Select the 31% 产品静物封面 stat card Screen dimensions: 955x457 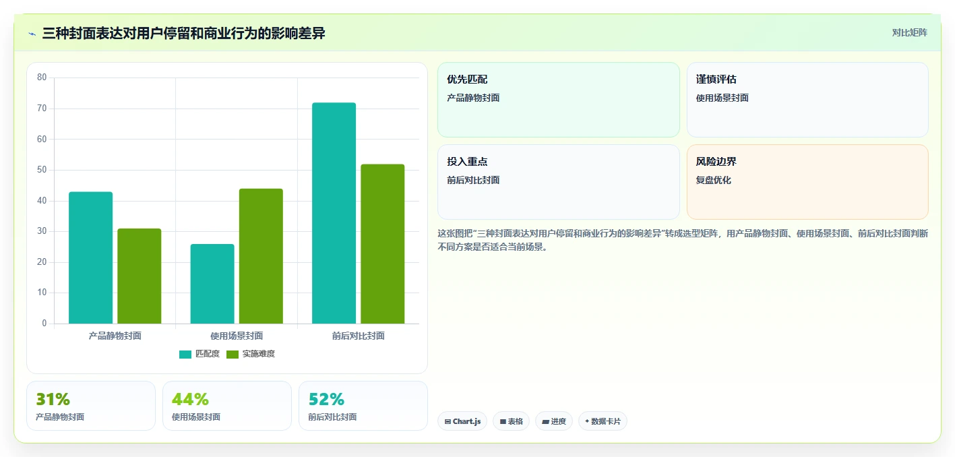click(91, 406)
